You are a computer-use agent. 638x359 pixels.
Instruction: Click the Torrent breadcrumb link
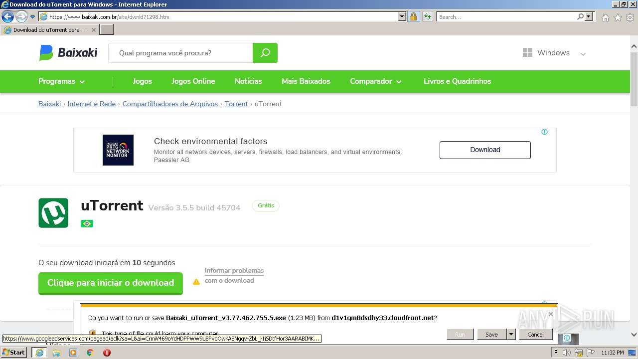[x=236, y=104]
